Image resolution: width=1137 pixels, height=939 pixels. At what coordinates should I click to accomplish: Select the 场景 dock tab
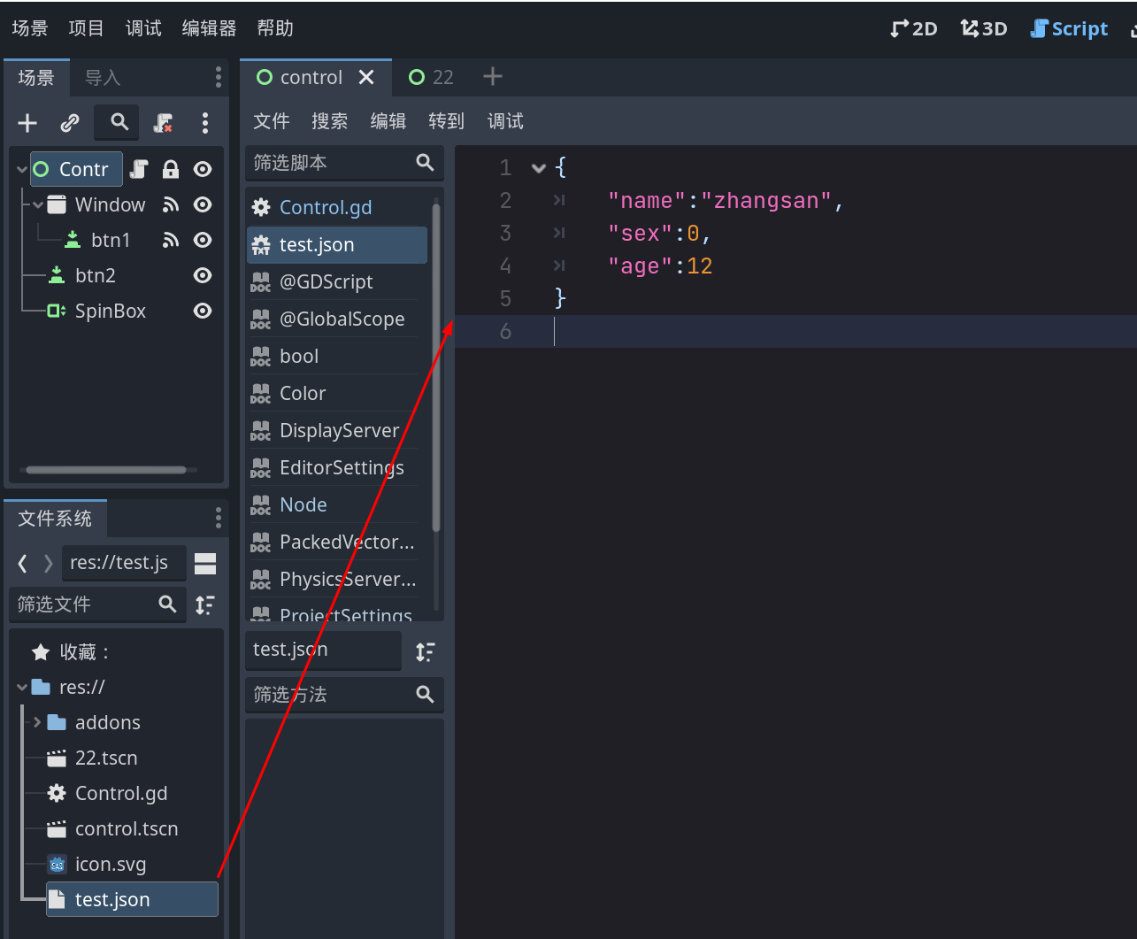(36, 77)
